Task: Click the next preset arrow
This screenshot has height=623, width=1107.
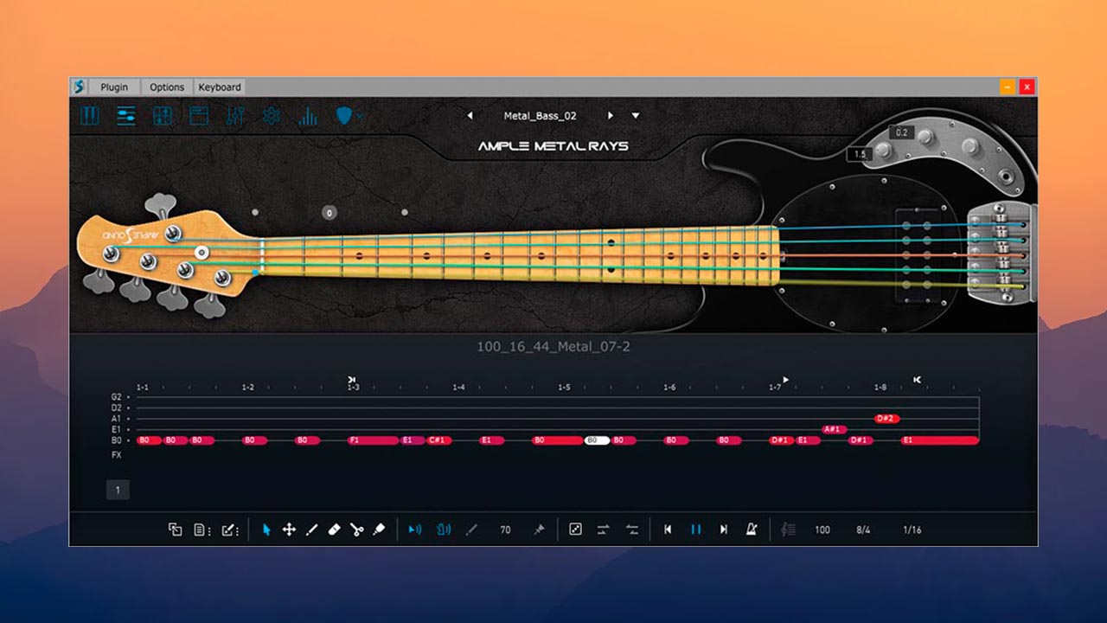Action: coord(611,115)
